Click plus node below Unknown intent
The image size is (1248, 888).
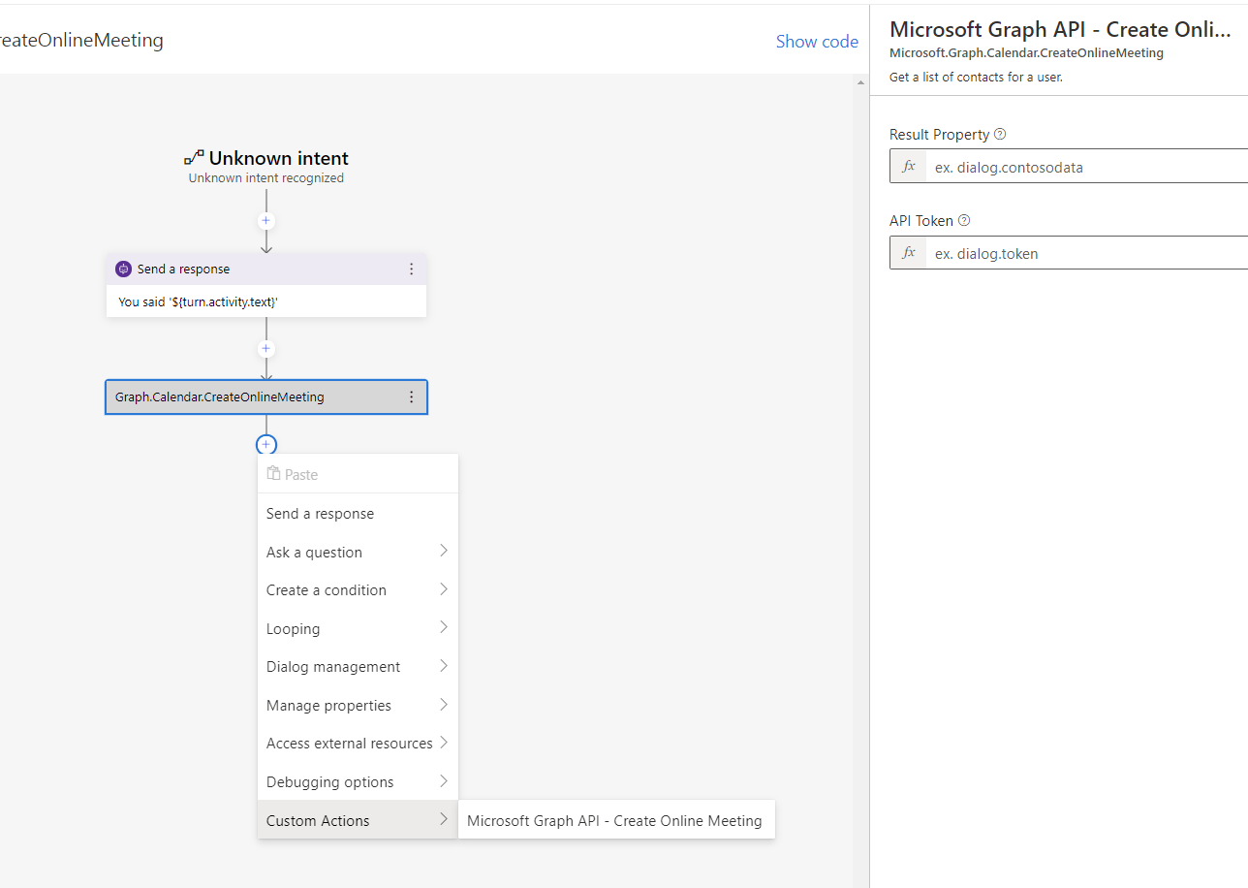266,221
